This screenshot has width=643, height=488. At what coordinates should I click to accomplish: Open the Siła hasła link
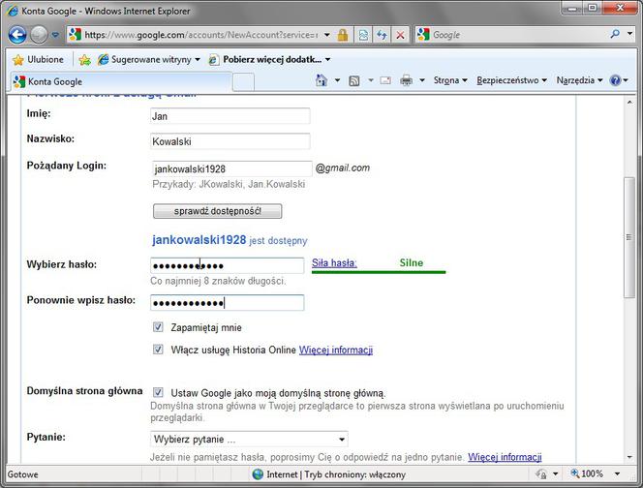pyautogui.click(x=334, y=262)
